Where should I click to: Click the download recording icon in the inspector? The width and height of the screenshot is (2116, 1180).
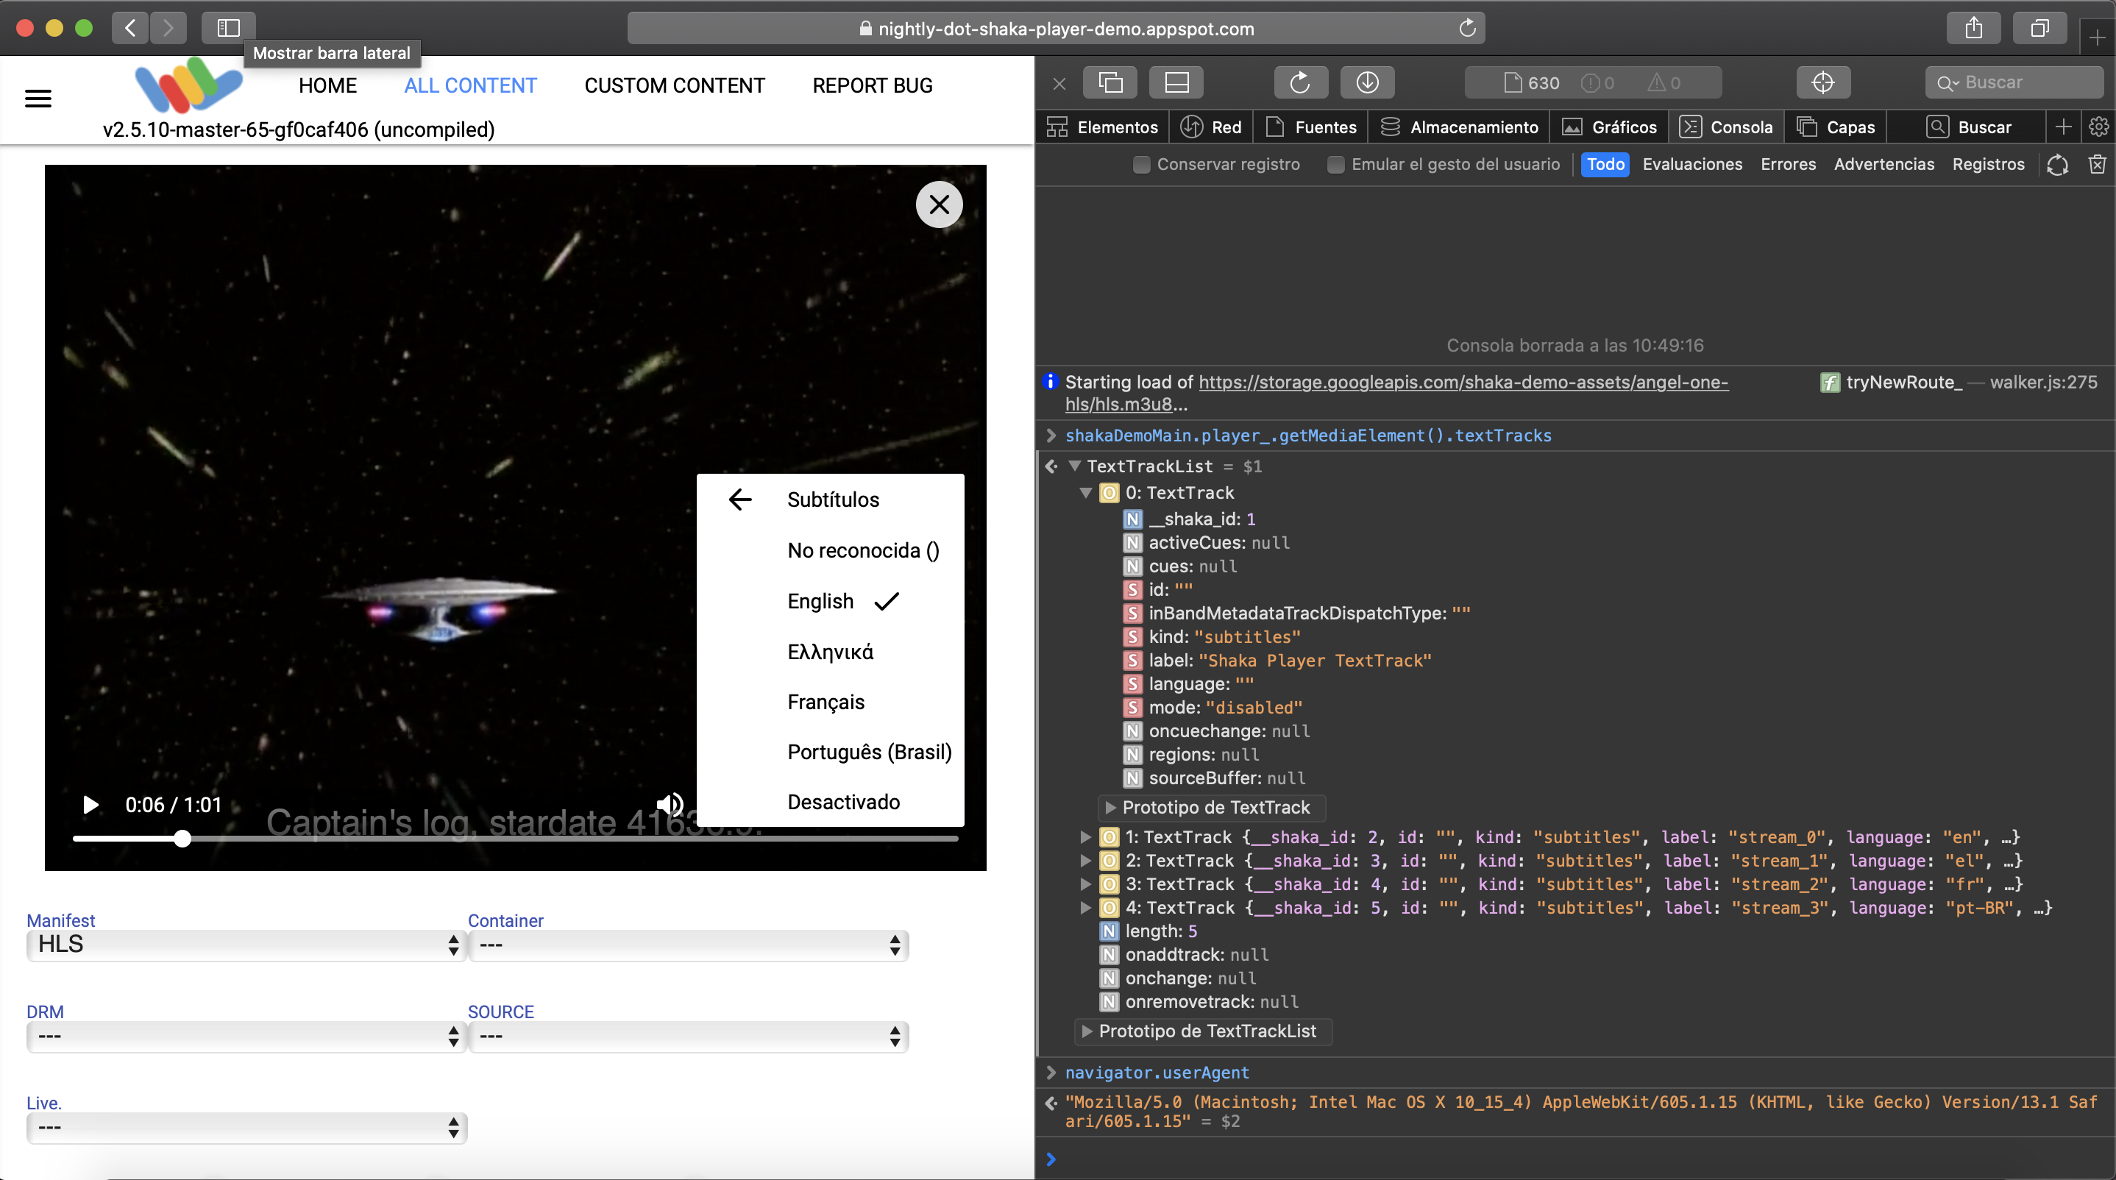tap(1366, 82)
